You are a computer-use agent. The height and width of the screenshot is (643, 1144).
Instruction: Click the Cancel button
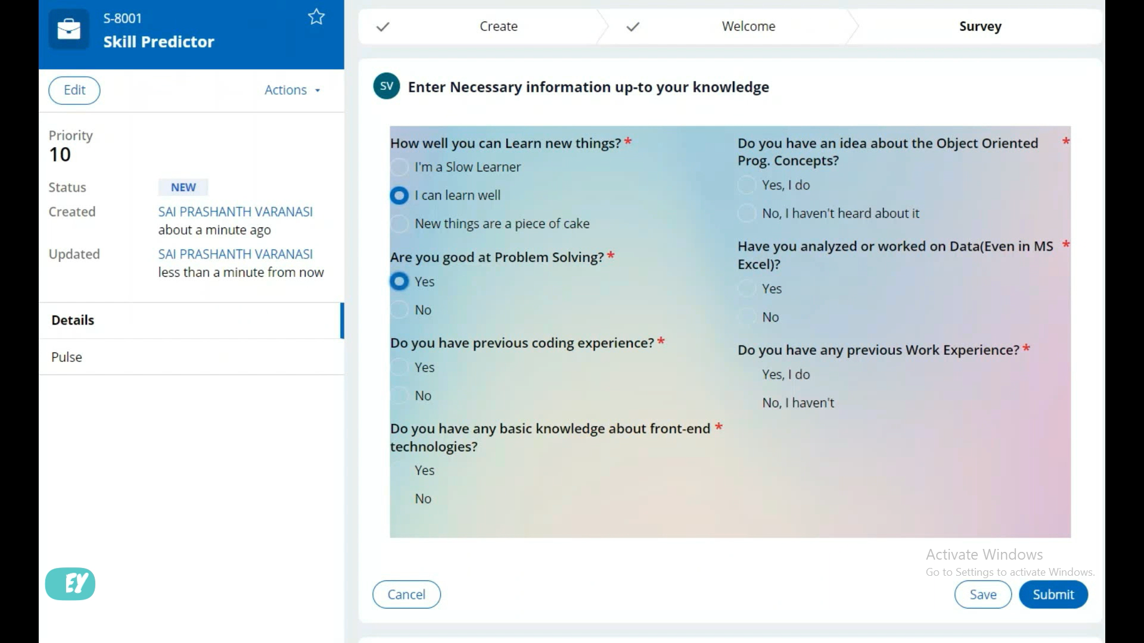coord(406,594)
